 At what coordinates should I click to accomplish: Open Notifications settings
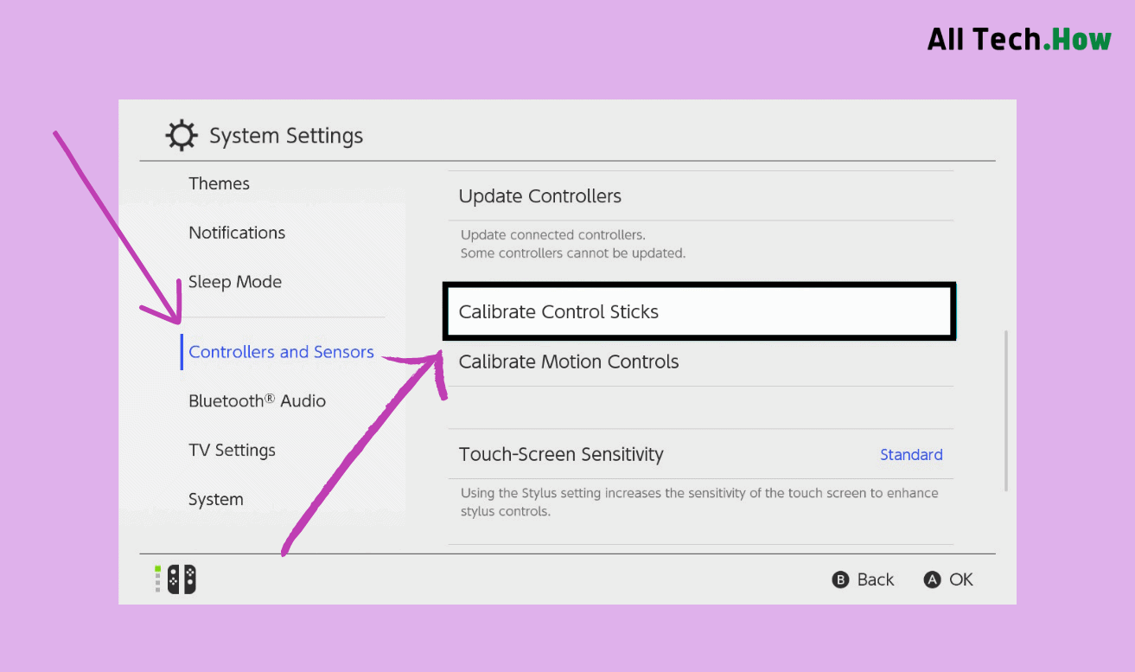point(237,233)
